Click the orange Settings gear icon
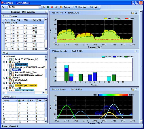 61,7
